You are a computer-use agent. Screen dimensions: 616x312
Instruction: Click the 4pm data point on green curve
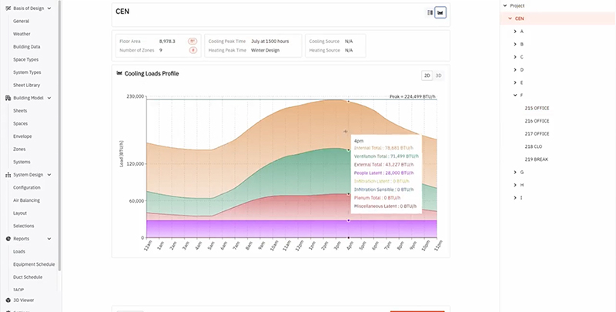pyautogui.click(x=349, y=150)
